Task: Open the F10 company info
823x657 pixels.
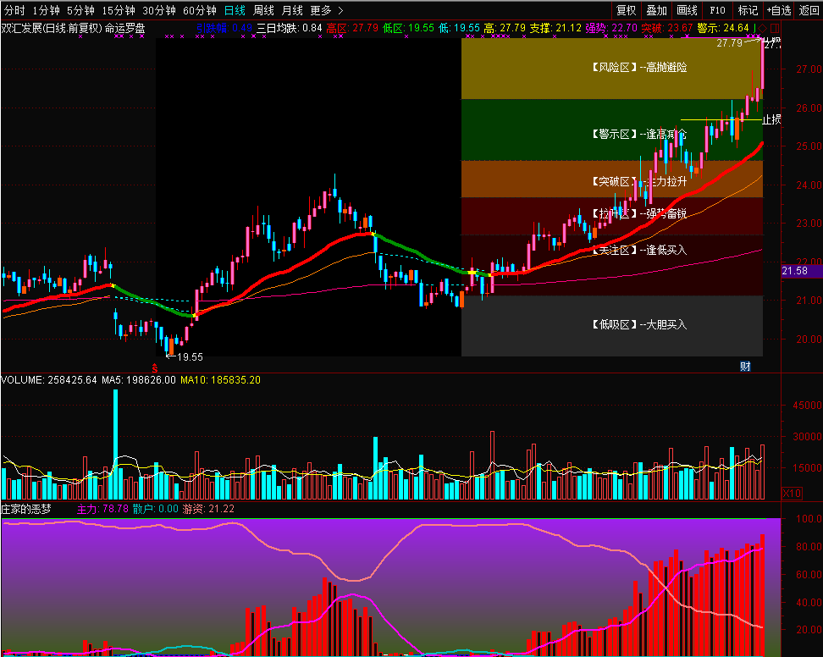Action: click(x=717, y=10)
